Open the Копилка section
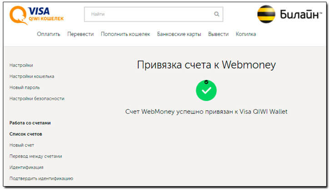This screenshot has width=330, height=190. pyautogui.click(x=246, y=34)
